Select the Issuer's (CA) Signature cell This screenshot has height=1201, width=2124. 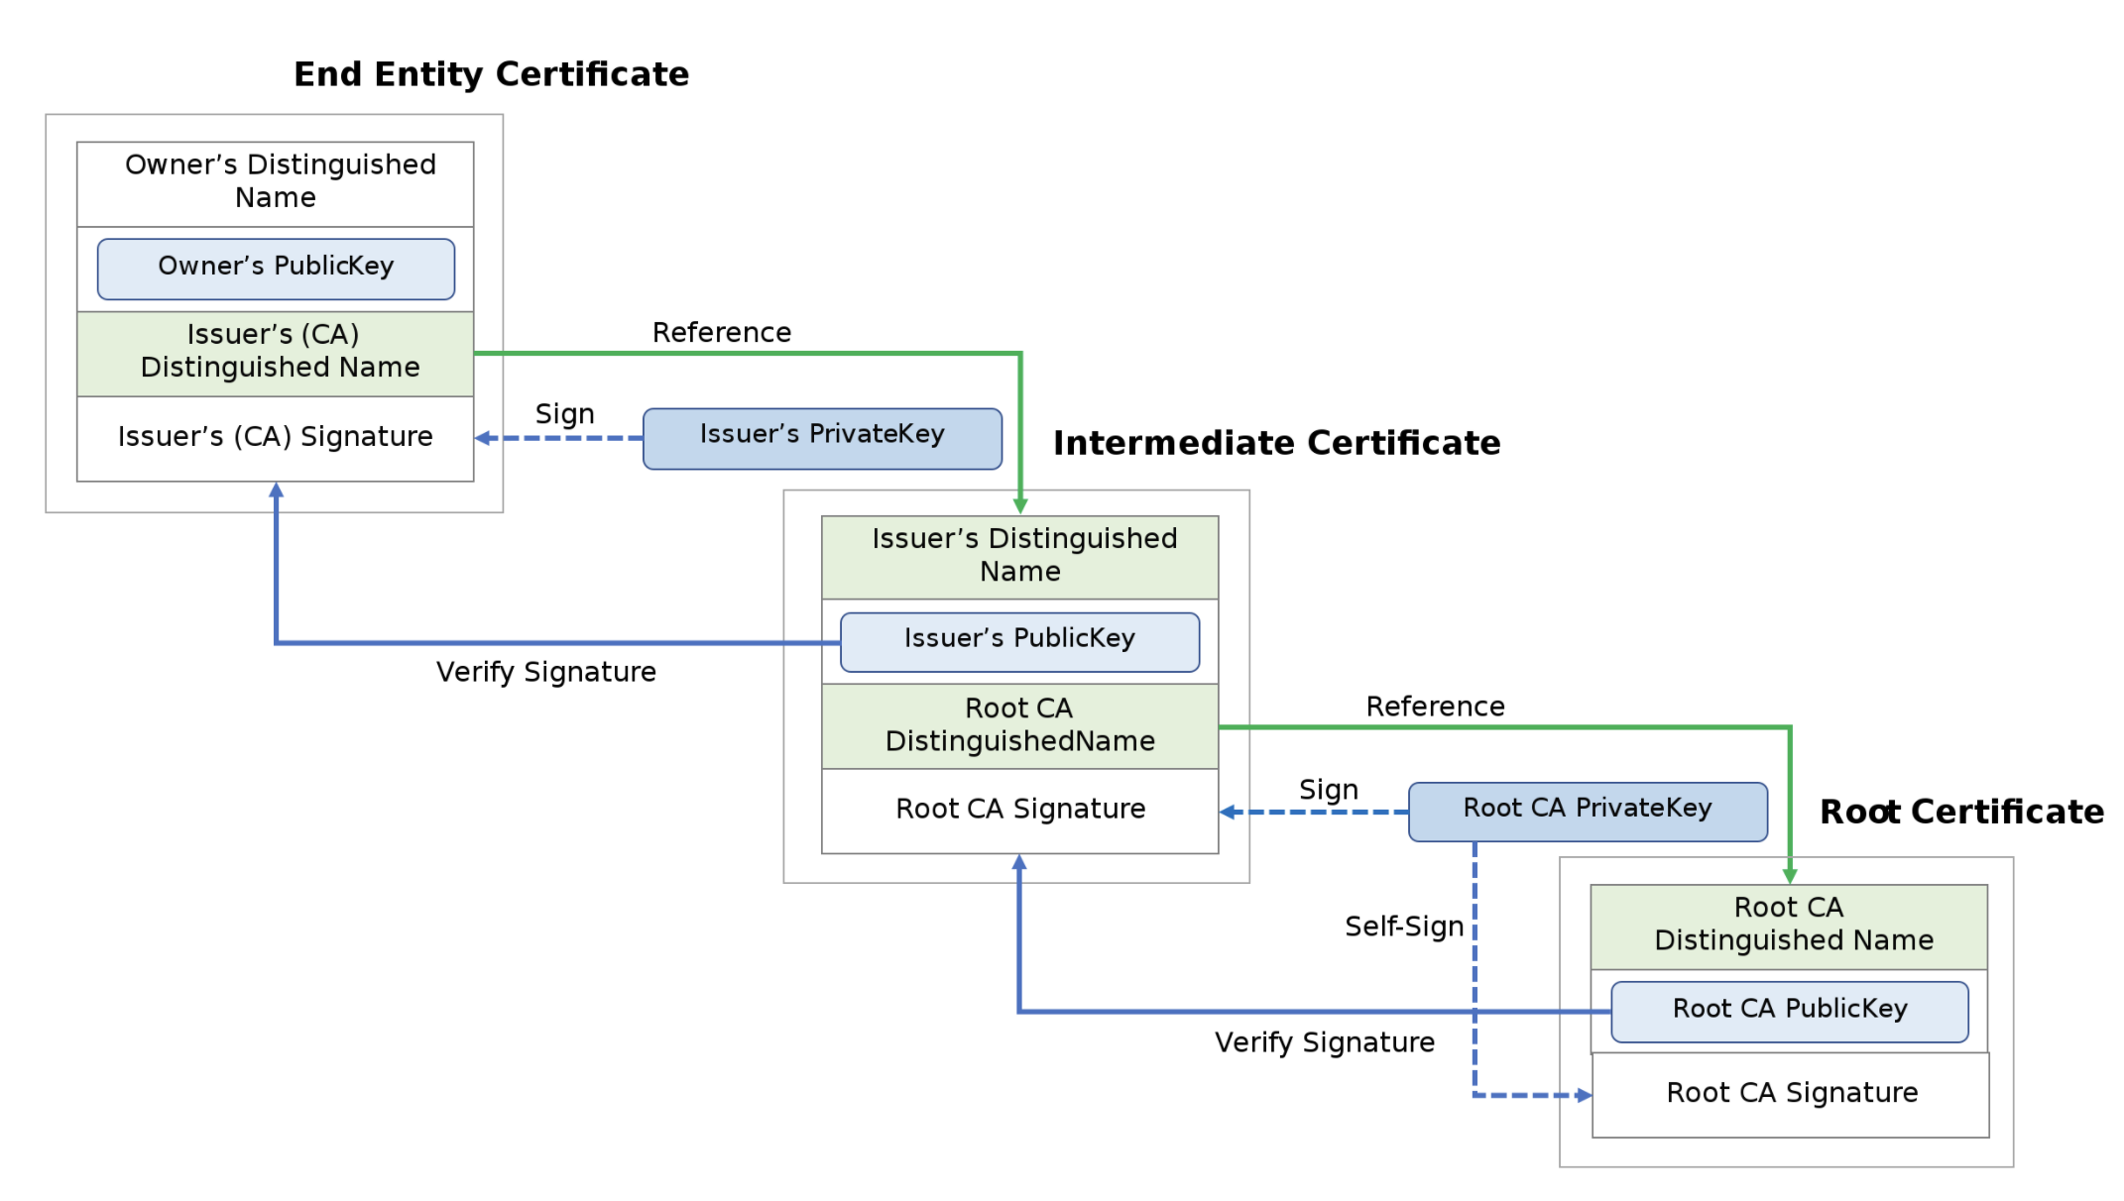(x=276, y=438)
